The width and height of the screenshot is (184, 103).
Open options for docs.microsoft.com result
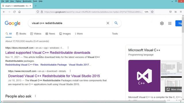tap(68, 48)
